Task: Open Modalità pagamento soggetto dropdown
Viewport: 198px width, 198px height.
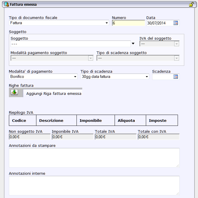Action: click(91, 58)
